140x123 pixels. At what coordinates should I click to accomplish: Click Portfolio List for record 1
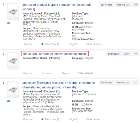coord(123,5)
